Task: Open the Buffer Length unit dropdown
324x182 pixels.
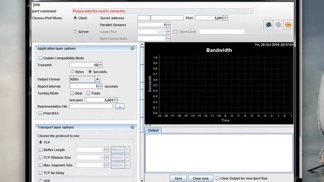Action: pyautogui.click(x=127, y=150)
